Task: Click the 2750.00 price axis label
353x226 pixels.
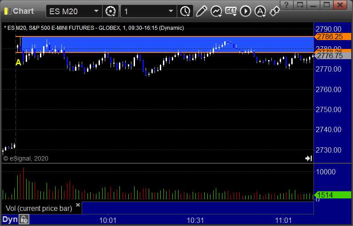Action: (x=329, y=109)
